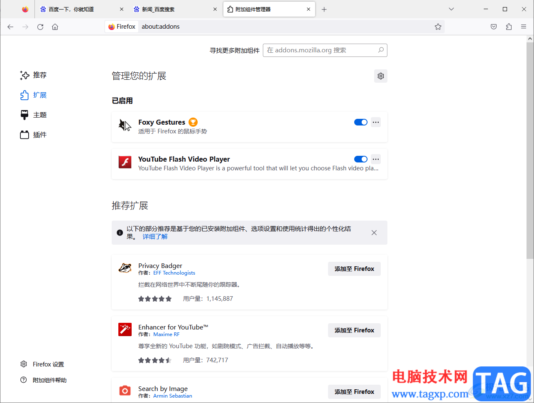Dismiss the personalized recommendation notice
The image size is (534, 403).
(374, 233)
